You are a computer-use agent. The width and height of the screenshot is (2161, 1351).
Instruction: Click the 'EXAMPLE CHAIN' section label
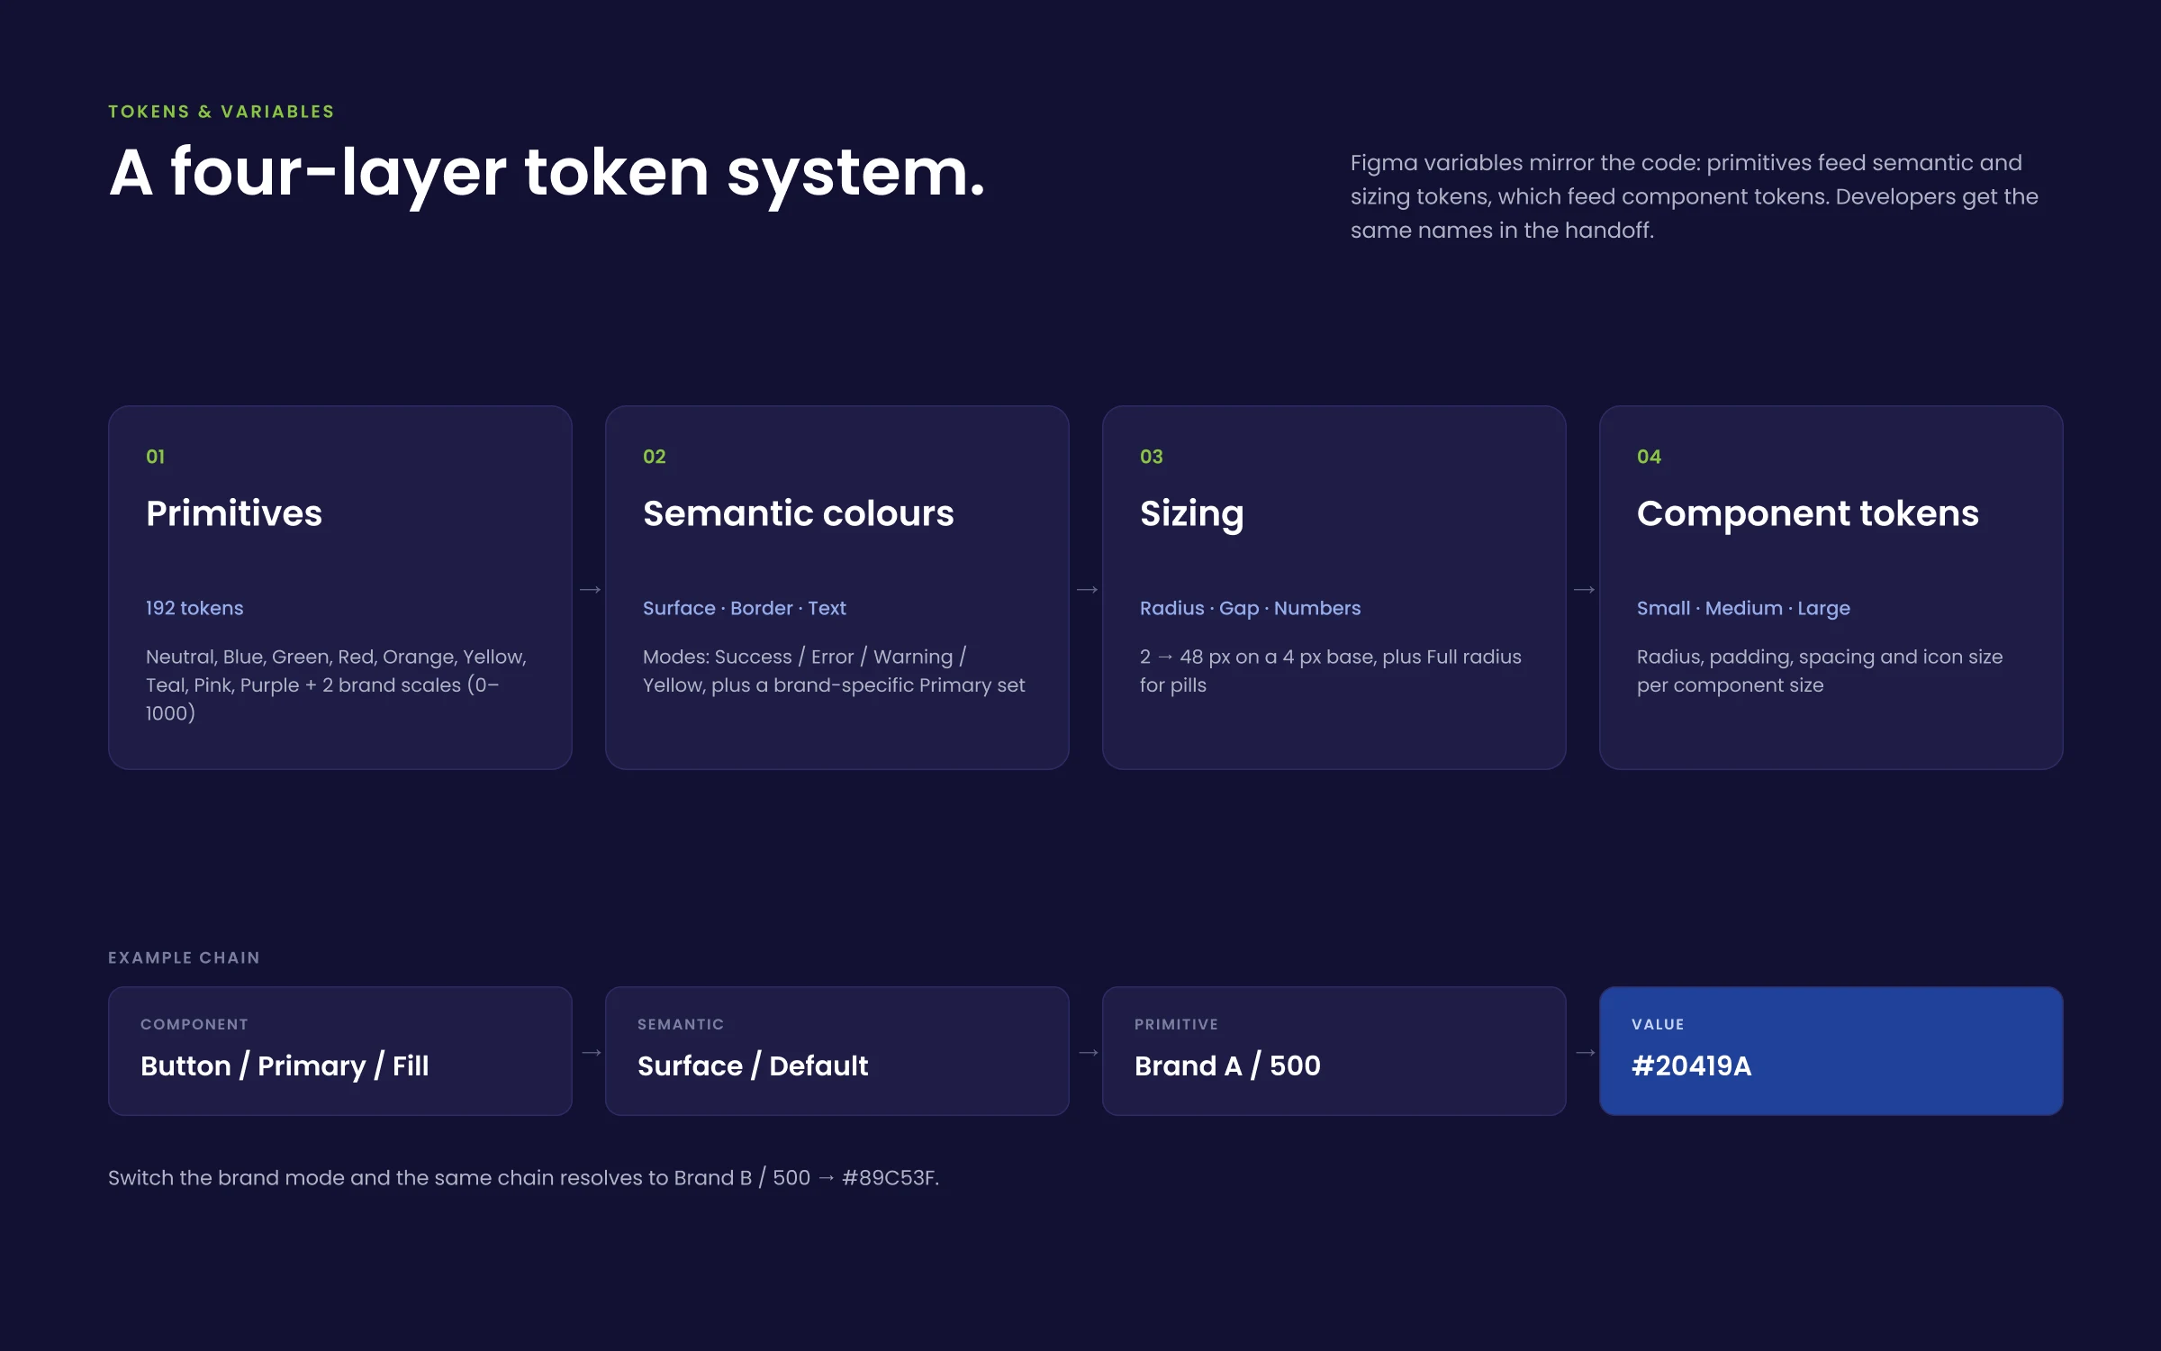pos(184,957)
